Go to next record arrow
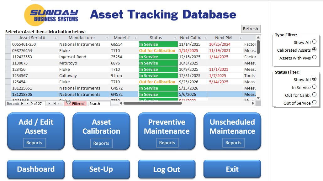 coord(49,104)
